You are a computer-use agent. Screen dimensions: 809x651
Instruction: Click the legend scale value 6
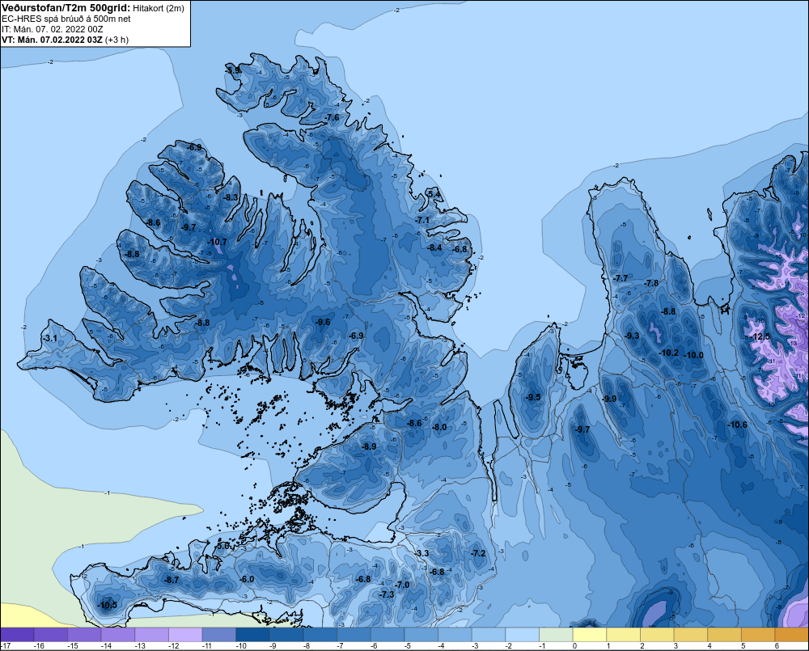(777, 646)
